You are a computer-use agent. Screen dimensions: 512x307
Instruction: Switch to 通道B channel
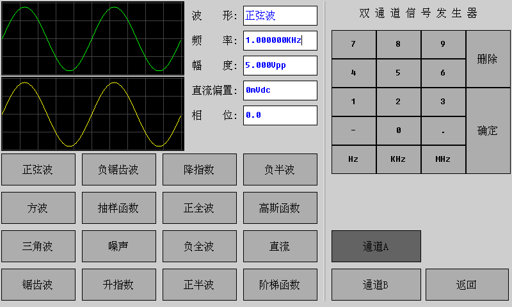pos(376,285)
